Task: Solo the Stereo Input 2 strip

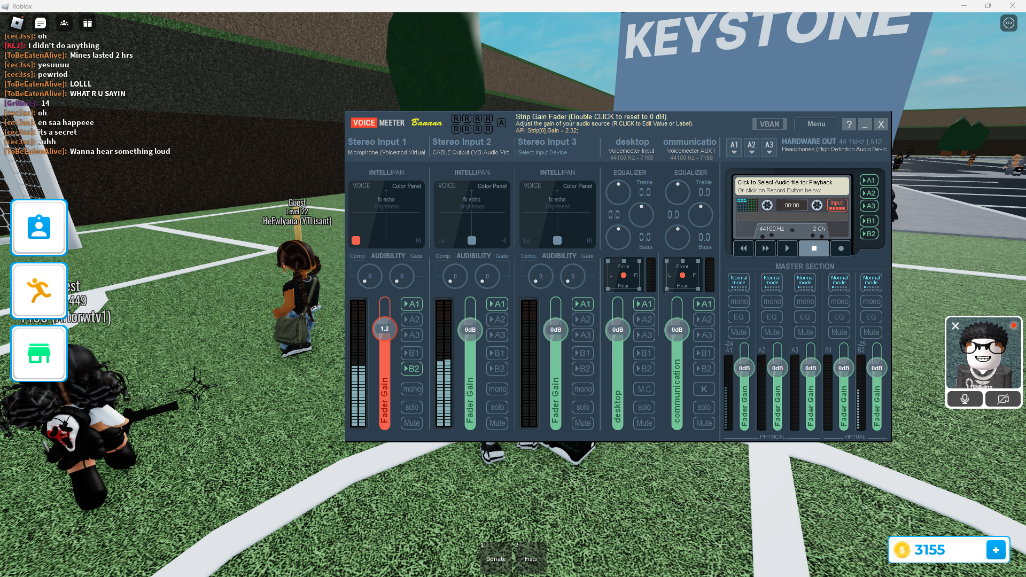Action: click(x=497, y=407)
